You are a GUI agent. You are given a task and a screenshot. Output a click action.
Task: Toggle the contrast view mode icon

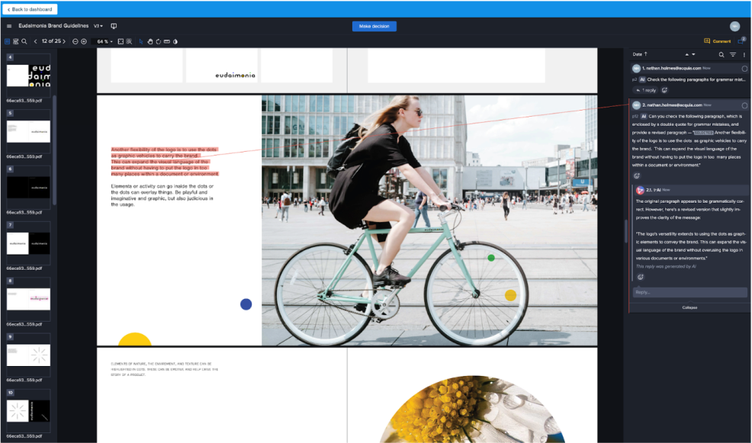click(175, 41)
